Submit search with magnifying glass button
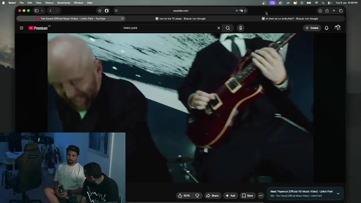This screenshot has width=361, height=203. point(228,28)
